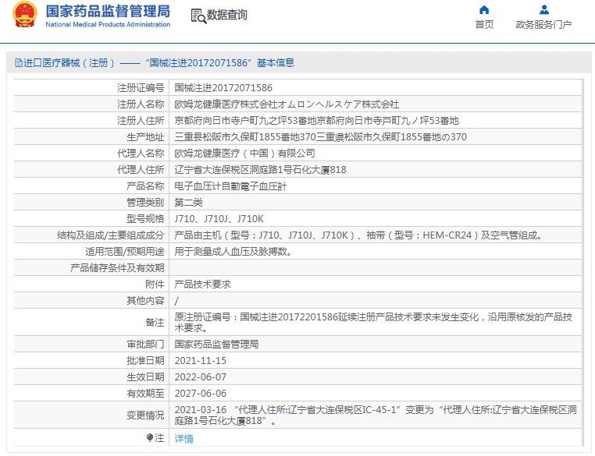This screenshot has width=595, height=456.
Task: Open 政务服务门户 portal
Action: [x=543, y=25]
